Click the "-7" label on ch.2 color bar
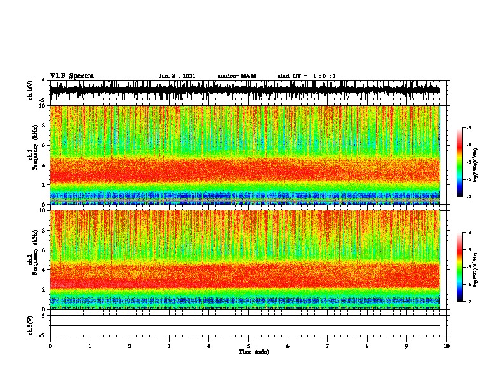The width and height of the screenshot is (503, 388). tap(469, 301)
